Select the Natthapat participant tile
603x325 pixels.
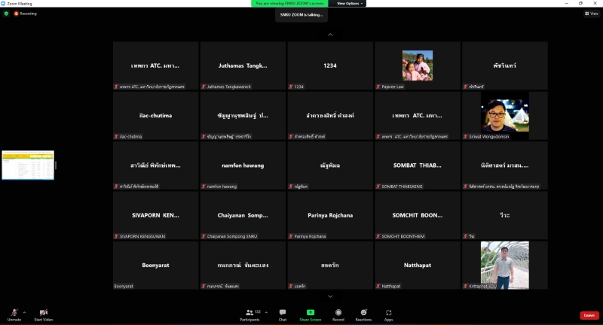pyautogui.click(x=417, y=266)
